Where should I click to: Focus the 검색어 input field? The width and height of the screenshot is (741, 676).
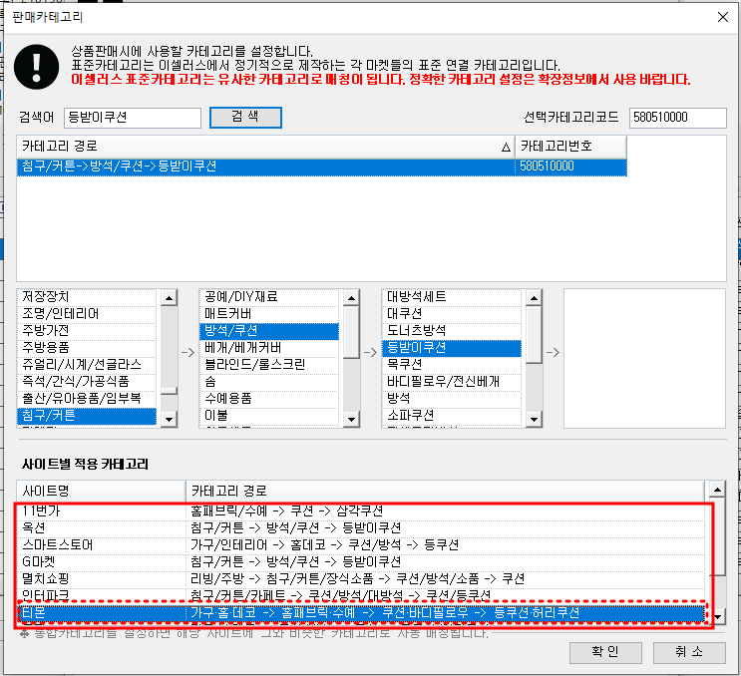pos(133,118)
